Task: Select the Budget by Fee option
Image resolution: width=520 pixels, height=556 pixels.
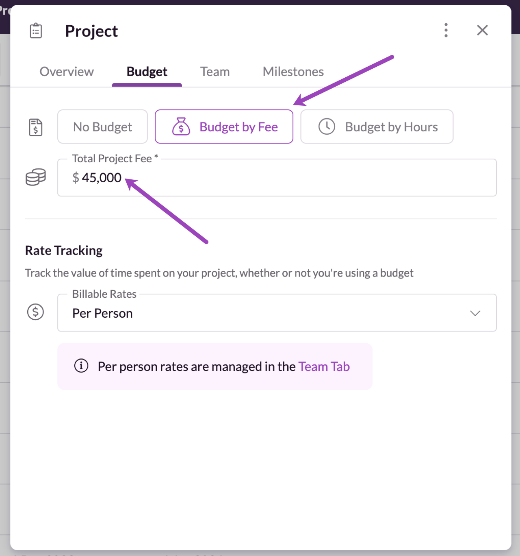Action: pos(224,126)
